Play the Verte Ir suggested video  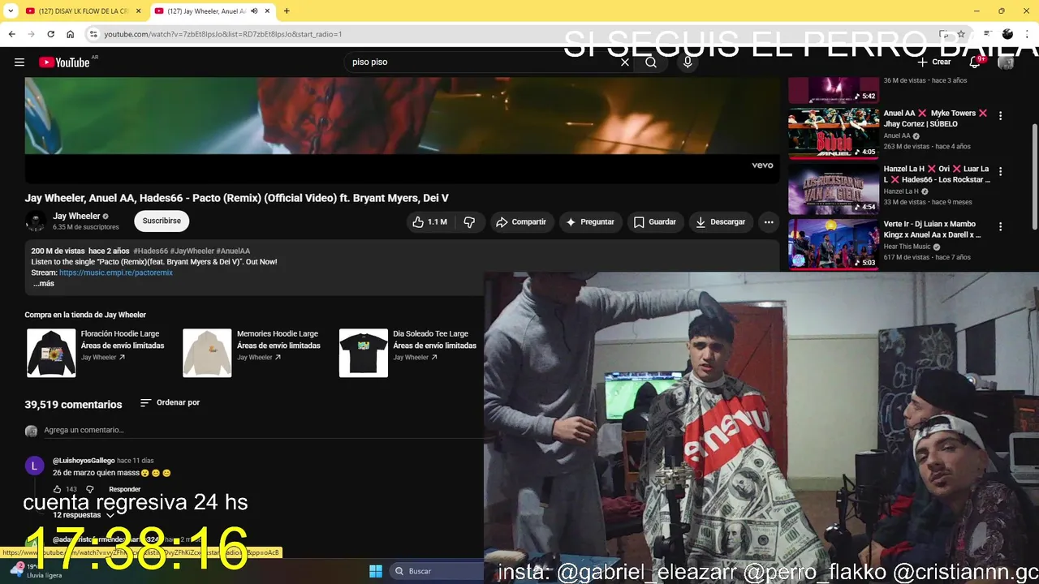(x=834, y=243)
